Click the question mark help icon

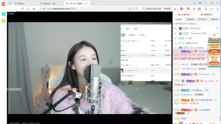196,24
